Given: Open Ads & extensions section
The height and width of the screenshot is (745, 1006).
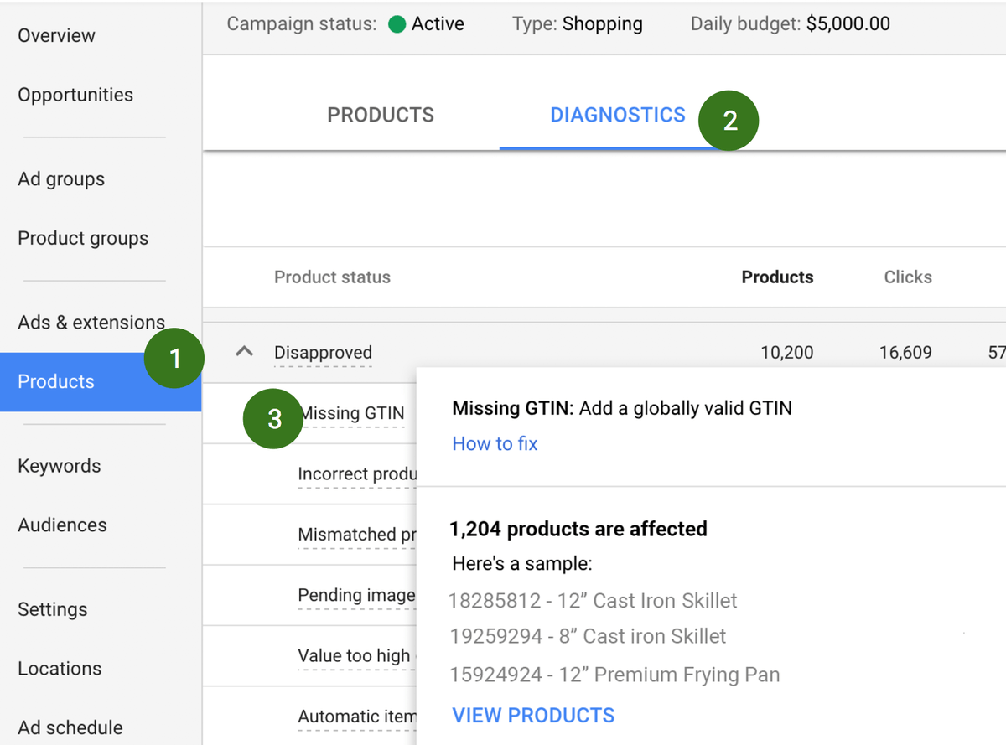Looking at the screenshot, I should coord(91,323).
